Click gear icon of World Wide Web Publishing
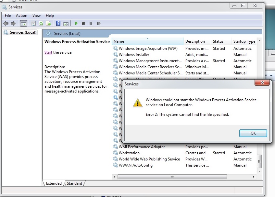The height and width of the screenshot is (197, 275). pyautogui.click(x=115, y=159)
